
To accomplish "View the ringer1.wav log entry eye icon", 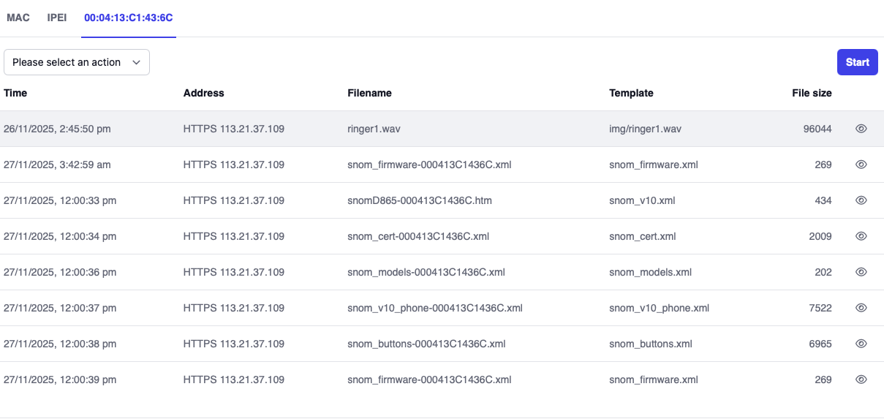I will [x=861, y=129].
